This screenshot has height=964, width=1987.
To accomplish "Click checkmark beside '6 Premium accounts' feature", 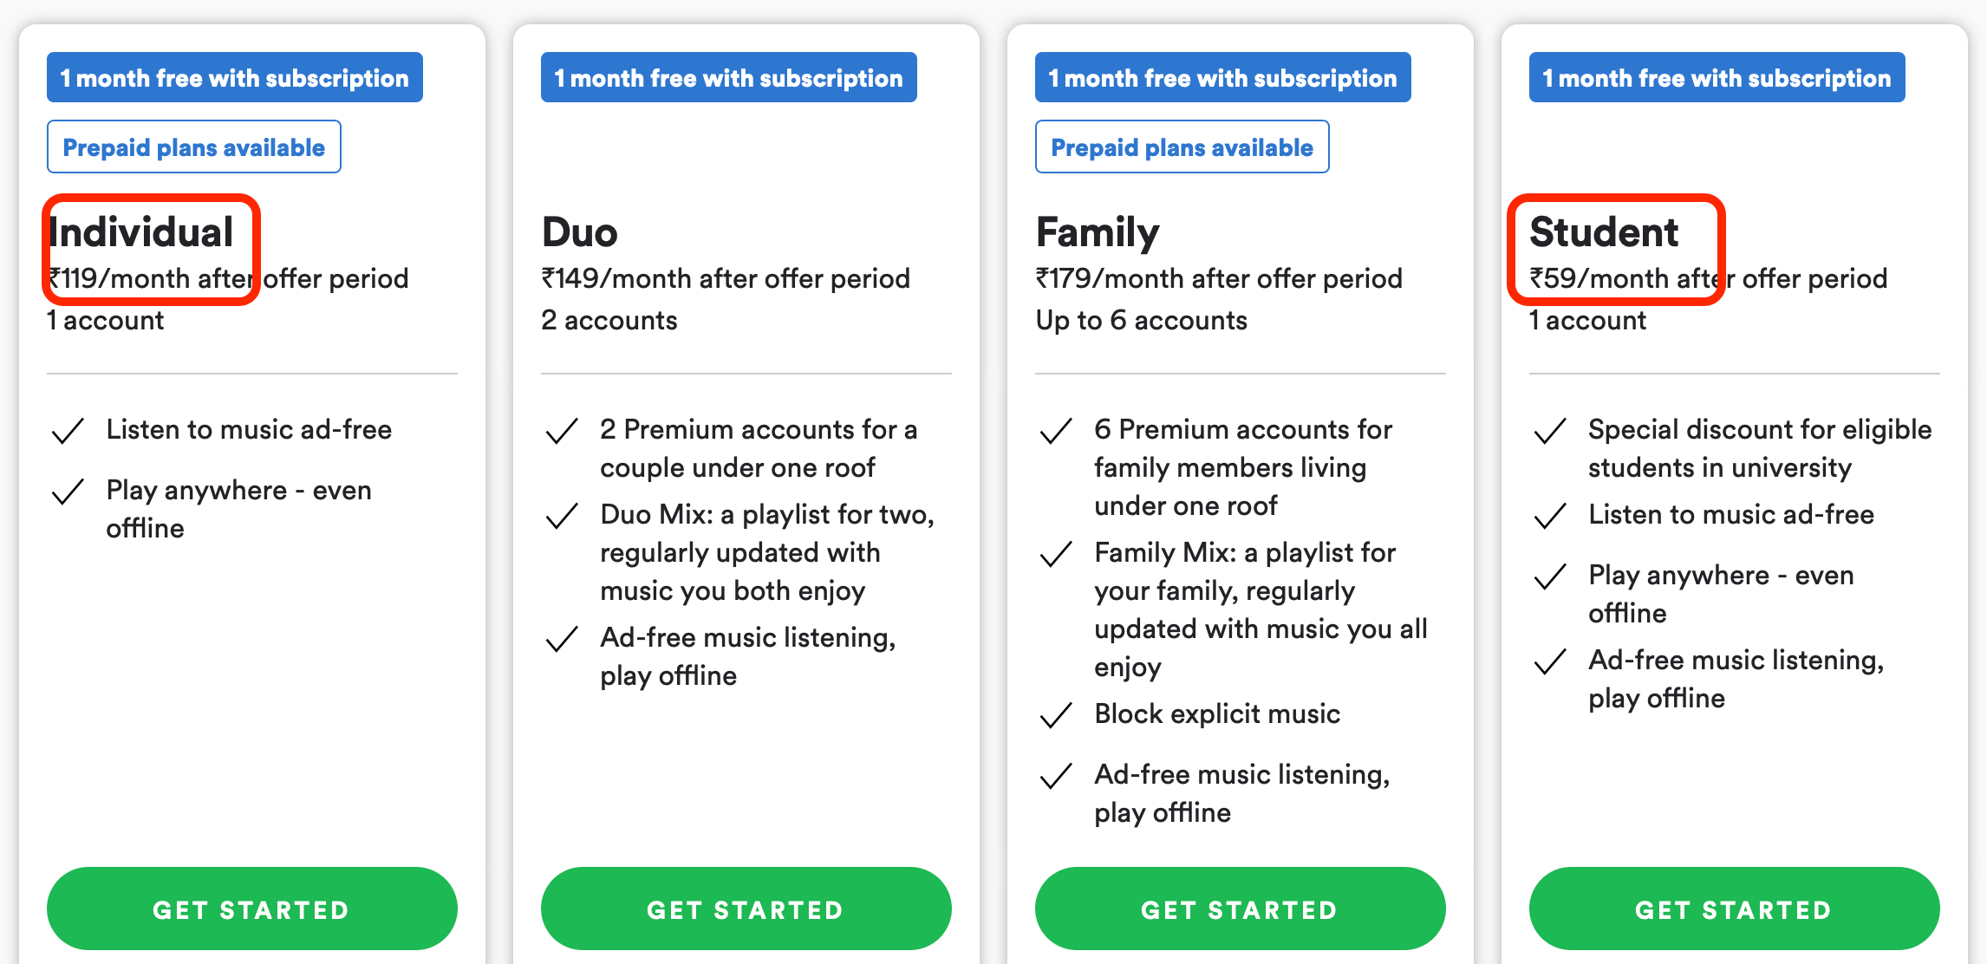I will point(1056,430).
